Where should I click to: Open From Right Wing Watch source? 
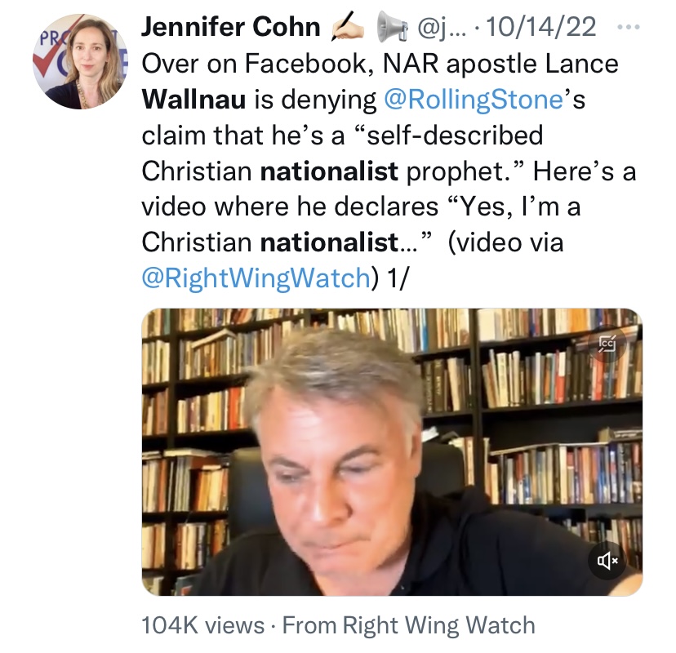click(x=409, y=625)
